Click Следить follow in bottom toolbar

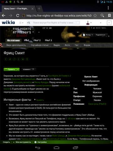click(x=6, y=142)
